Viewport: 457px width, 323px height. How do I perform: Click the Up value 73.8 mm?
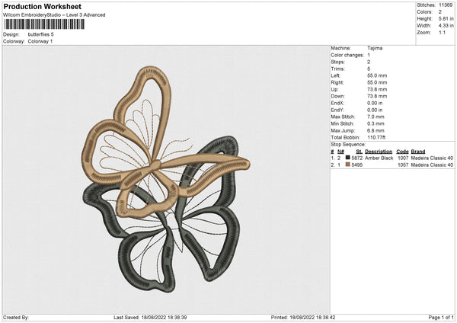[377, 89]
